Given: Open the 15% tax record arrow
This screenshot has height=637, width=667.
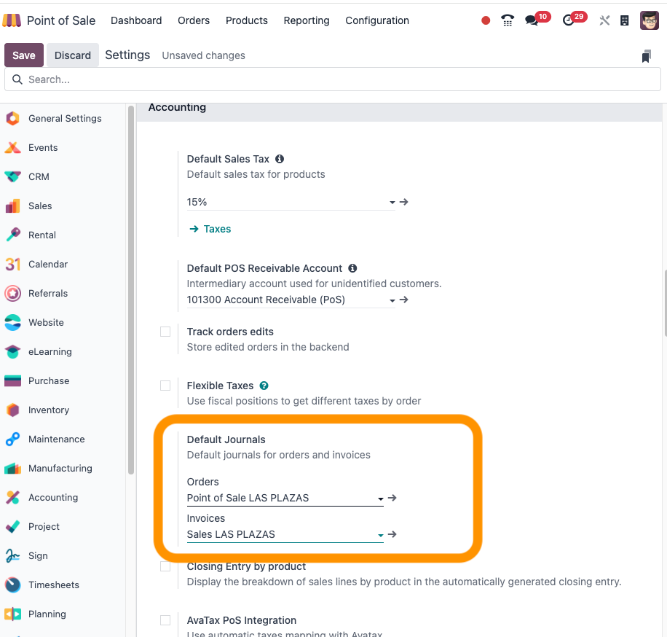Looking at the screenshot, I should (404, 202).
